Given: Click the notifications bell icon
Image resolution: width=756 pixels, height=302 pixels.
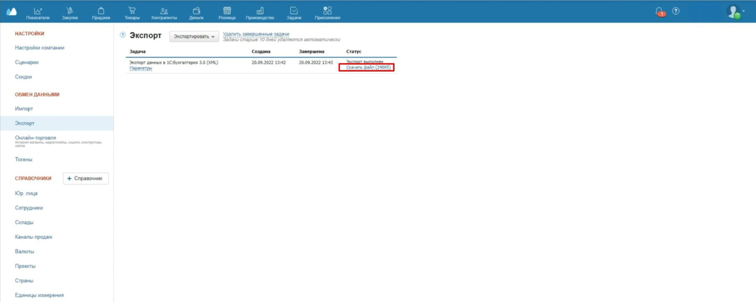Looking at the screenshot, I should click(660, 12).
